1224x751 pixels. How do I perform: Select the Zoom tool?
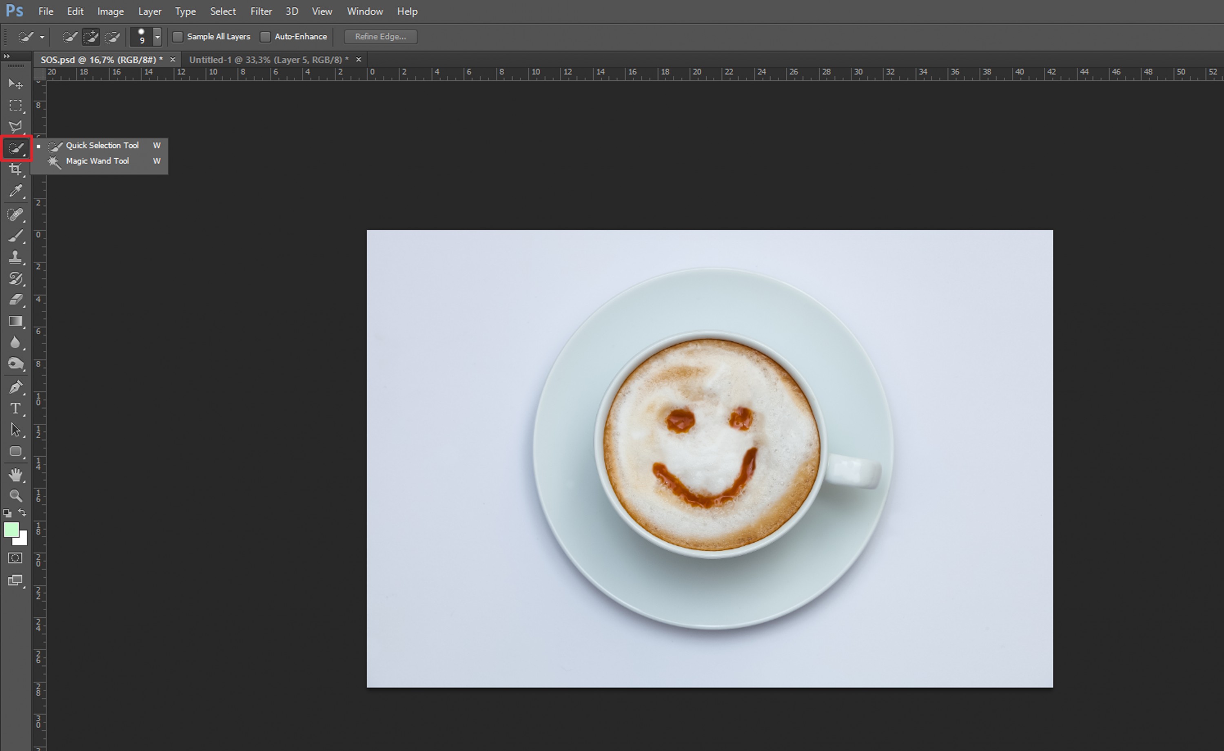pyautogui.click(x=16, y=496)
